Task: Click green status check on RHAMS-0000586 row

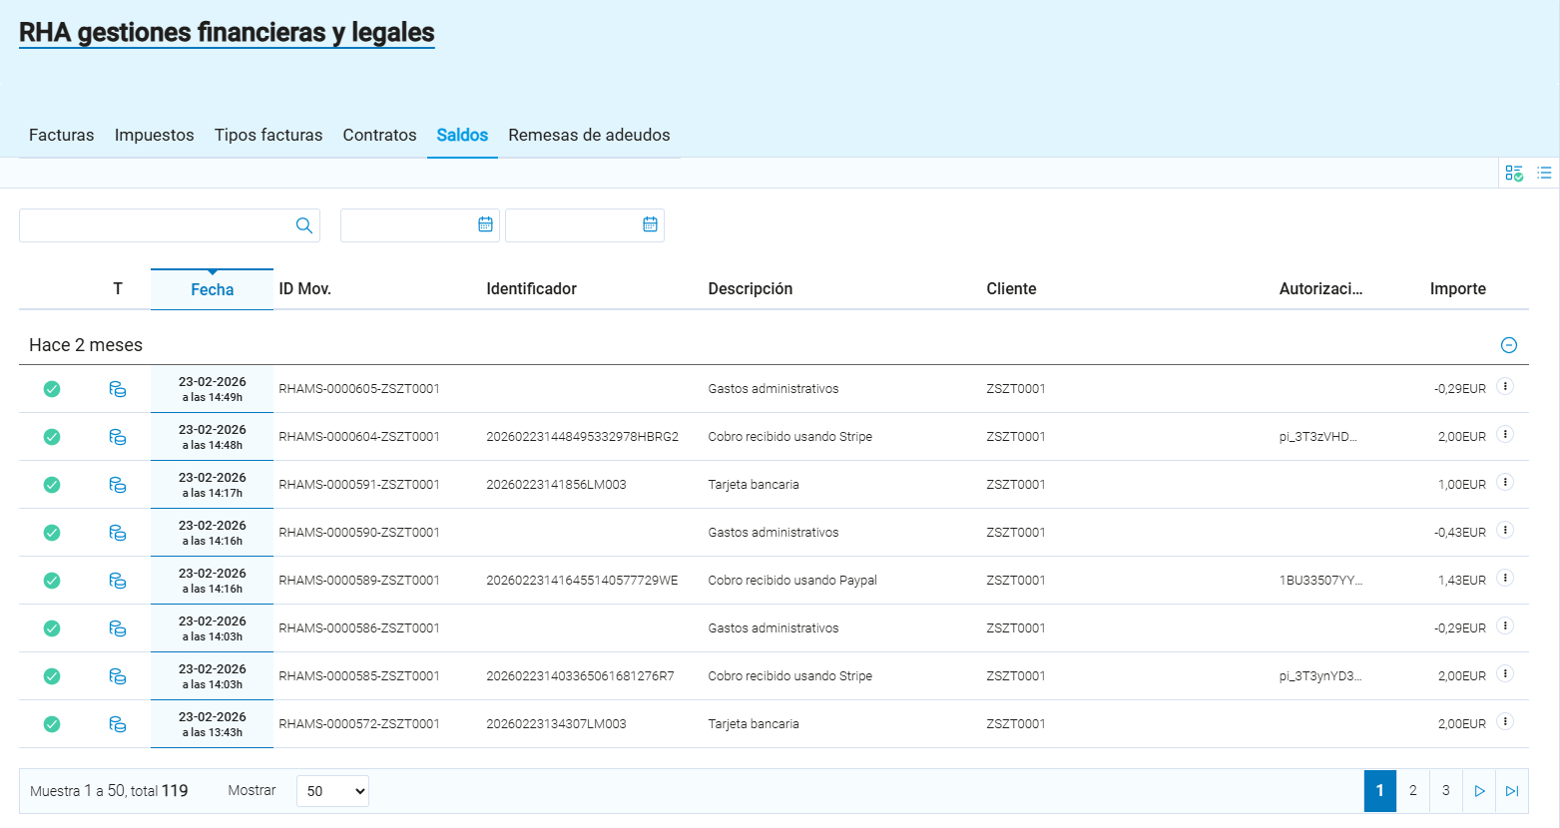Action: [x=52, y=628]
